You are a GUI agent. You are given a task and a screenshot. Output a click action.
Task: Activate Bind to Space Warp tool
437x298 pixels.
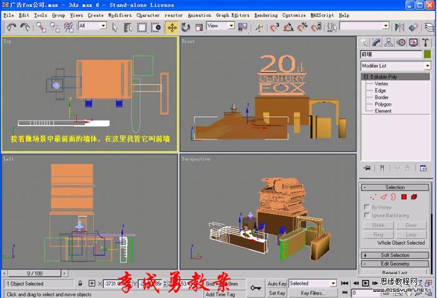[68, 27]
